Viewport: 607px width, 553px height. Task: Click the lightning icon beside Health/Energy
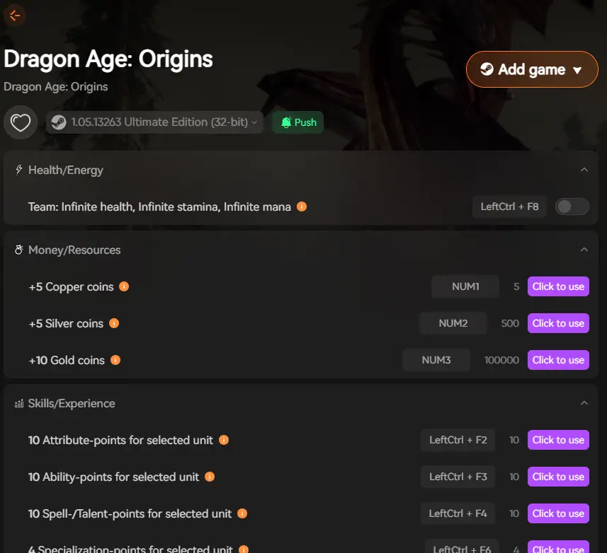[x=17, y=170]
